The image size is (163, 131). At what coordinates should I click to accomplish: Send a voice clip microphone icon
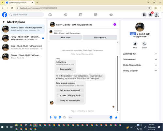pyautogui.click(x=51, y=117)
